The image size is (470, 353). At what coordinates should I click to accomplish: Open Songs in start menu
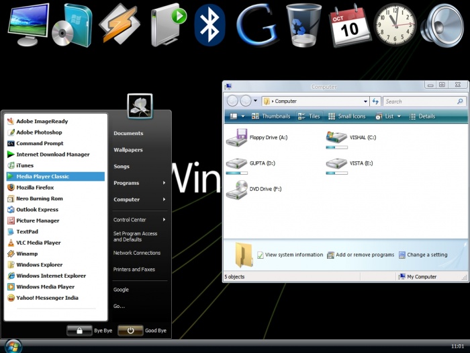click(122, 166)
